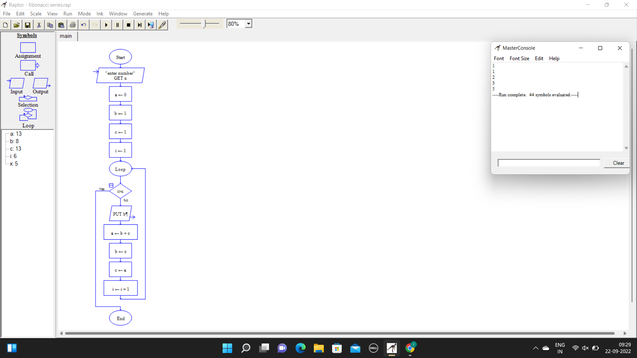The image size is (637, 358).
Task: Print the flowchart
Action: pyautogui.click(x=73, y=25)
